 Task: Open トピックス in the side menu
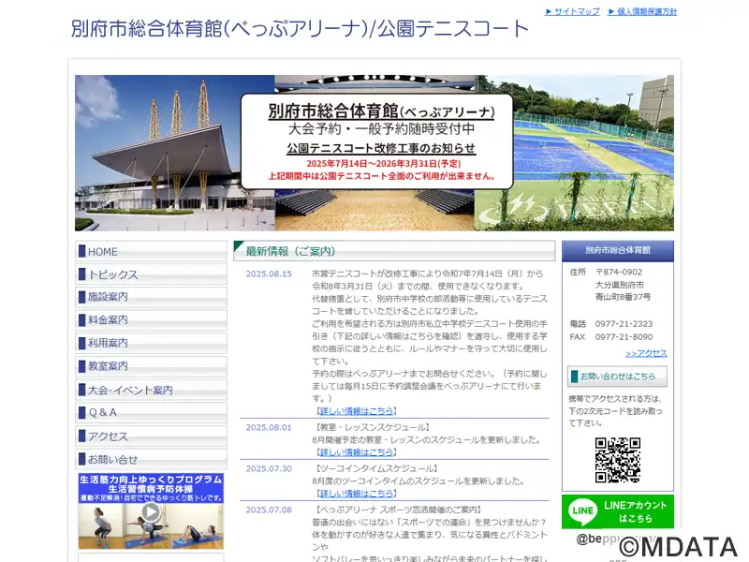151,274
